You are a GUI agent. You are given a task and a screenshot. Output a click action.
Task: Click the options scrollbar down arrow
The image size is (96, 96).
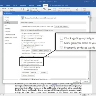point(89,79)
